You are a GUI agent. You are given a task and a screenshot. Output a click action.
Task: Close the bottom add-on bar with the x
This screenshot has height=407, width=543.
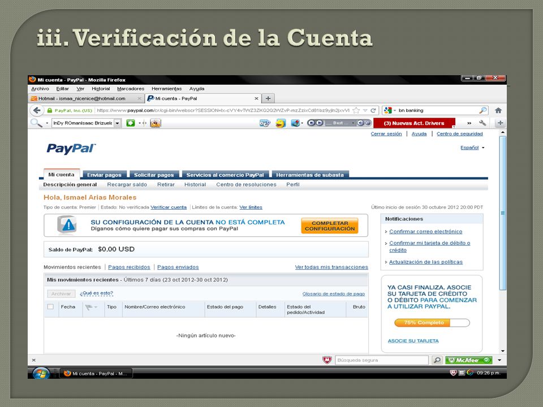(33, 360)
